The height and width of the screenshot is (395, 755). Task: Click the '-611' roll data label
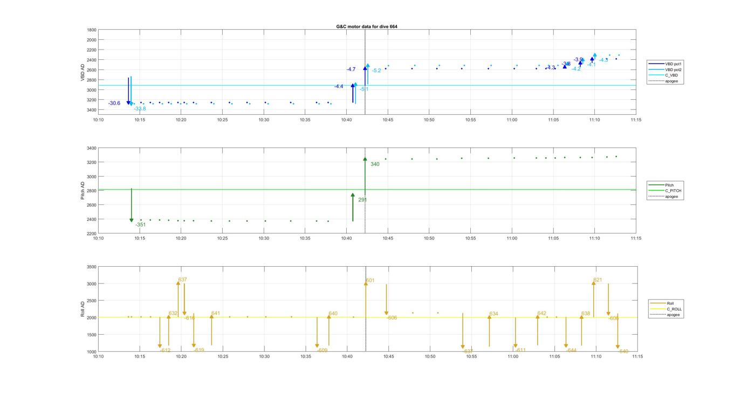point(520,350)
